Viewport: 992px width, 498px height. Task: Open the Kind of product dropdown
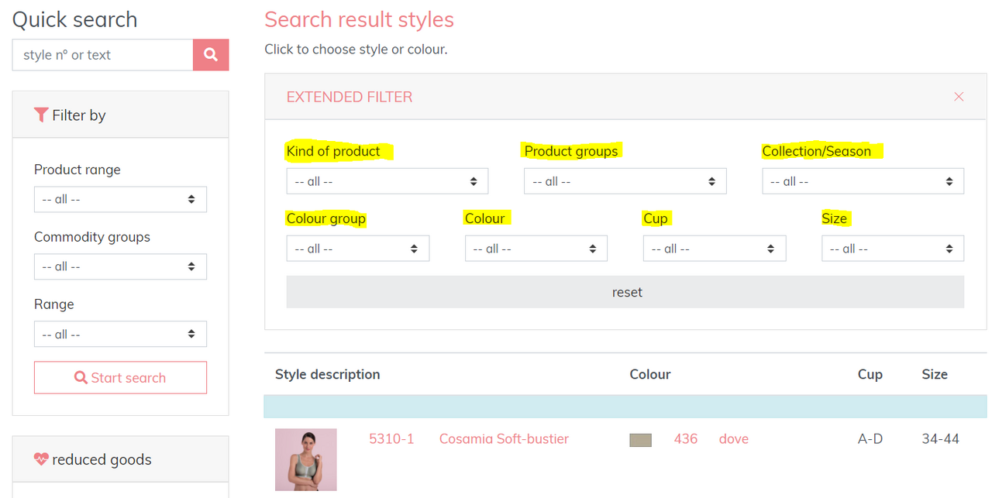click(x=387, y=181)
